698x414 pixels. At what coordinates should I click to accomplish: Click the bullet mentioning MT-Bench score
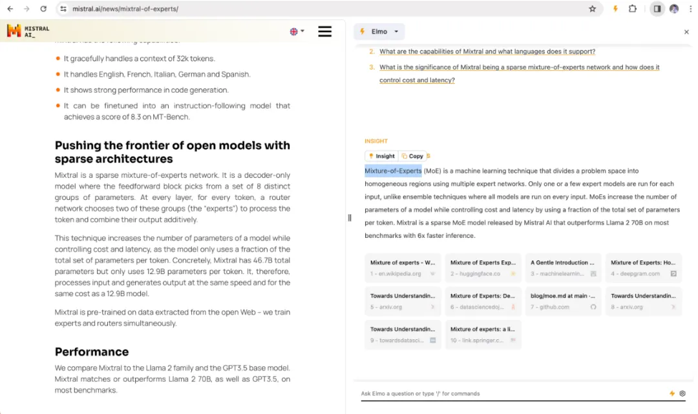(x=176, y=111)
